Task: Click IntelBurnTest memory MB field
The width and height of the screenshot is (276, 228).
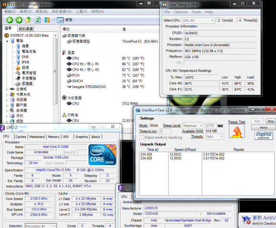Action: click(211, 126)
